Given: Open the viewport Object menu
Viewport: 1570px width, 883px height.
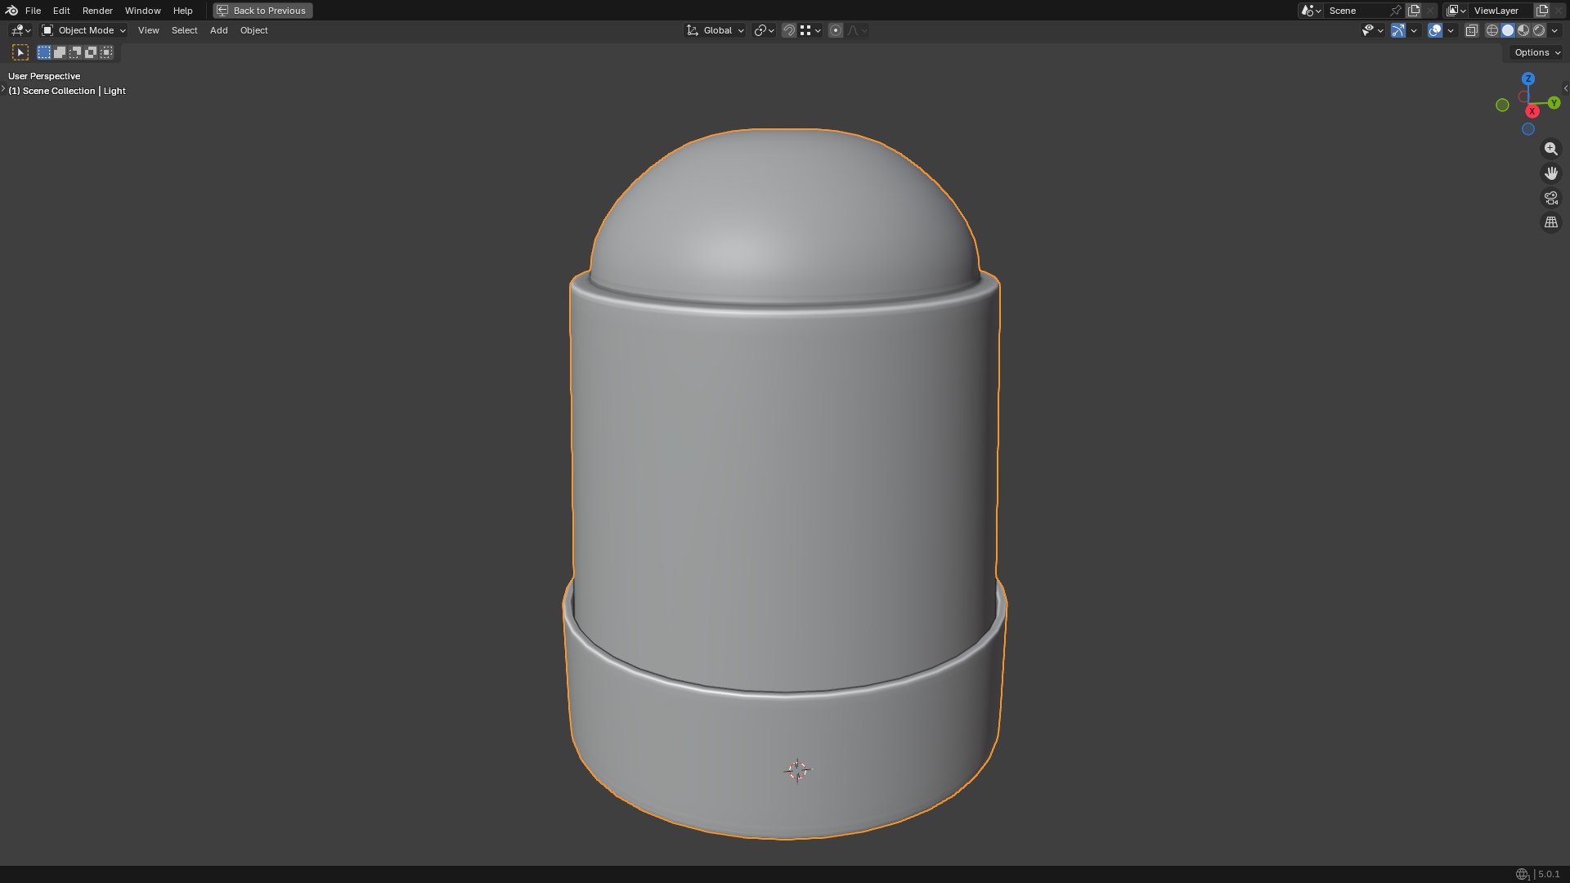Looking at the screenshot, I should coord(253,30).
